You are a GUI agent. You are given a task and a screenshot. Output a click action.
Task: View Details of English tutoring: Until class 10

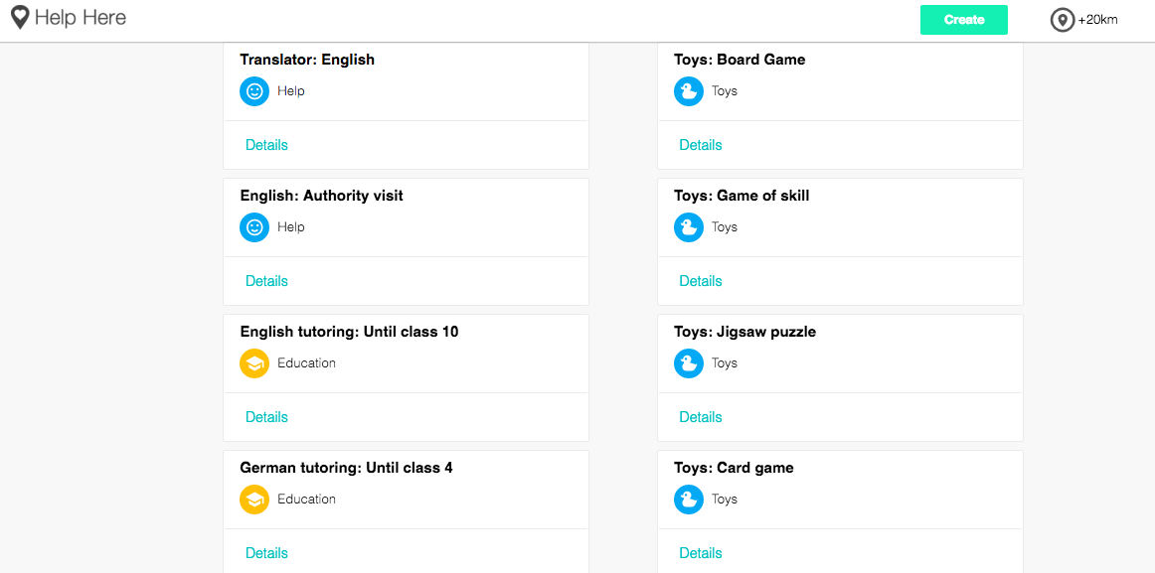pos(266,417)
